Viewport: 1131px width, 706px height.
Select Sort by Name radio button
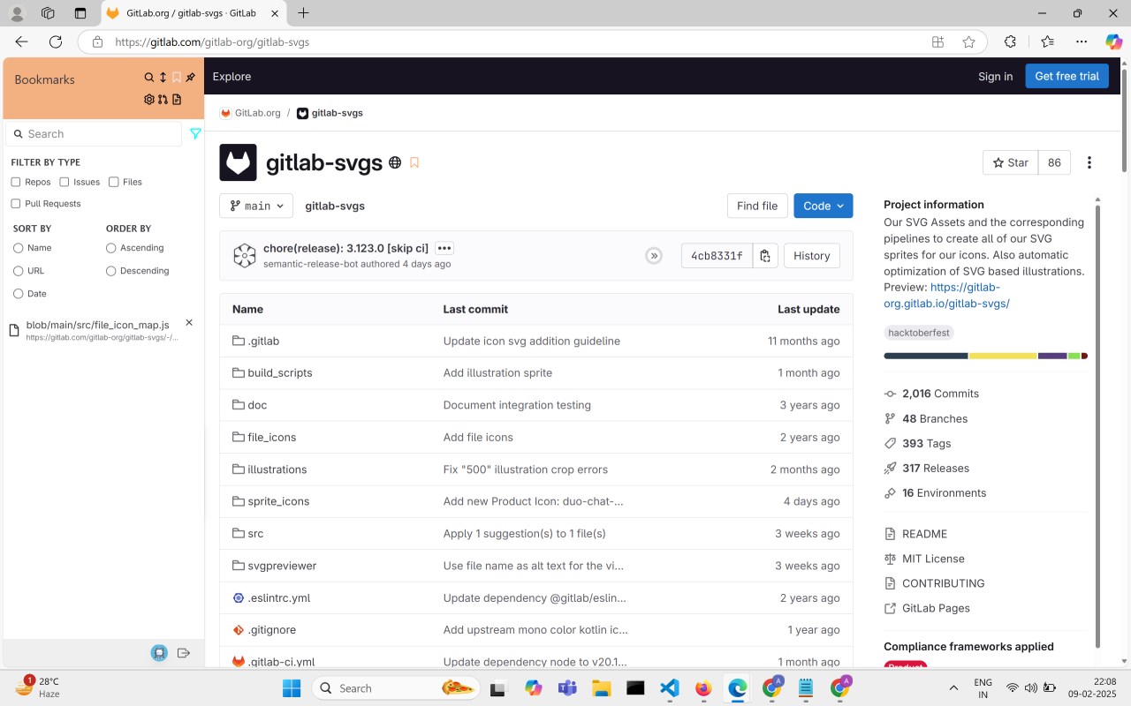pyautogui.click(x=18, y=248)
